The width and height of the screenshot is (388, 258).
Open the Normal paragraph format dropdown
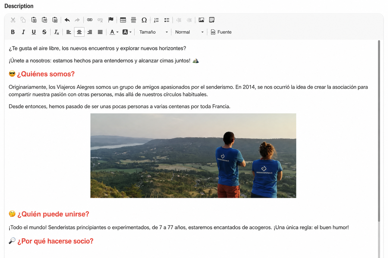pyautogui.click(x=189, y=32)
